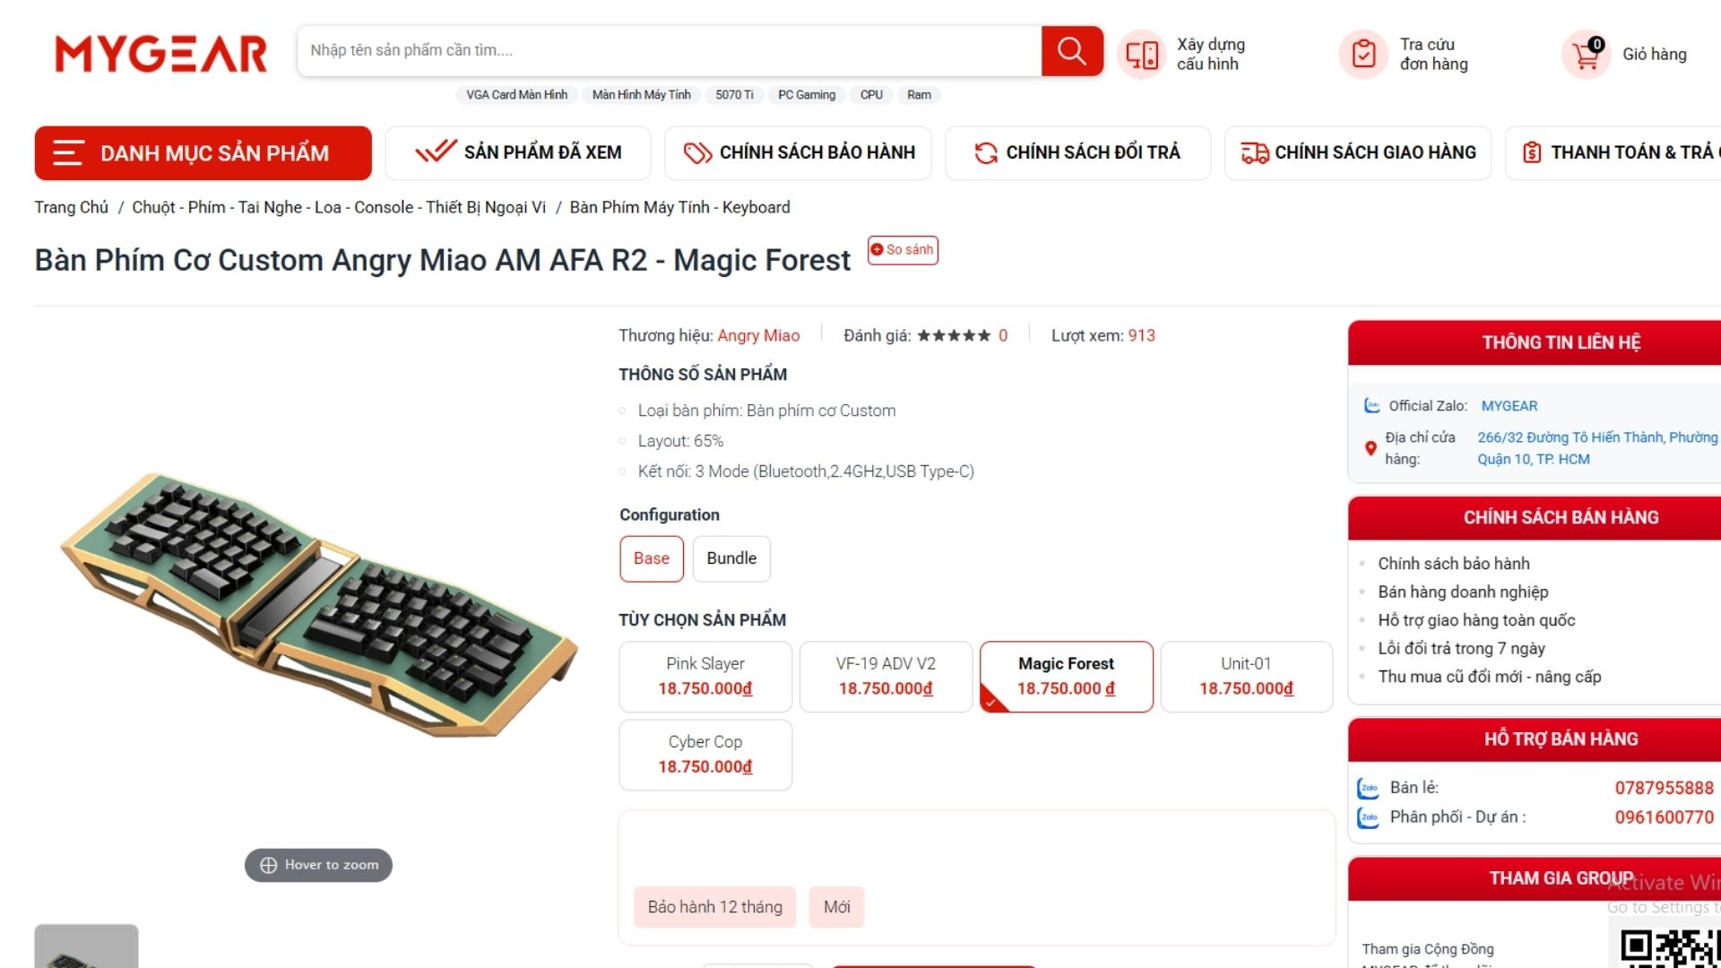The width and height of the screenshot is (1721, 968).
Task: Expand the Danh Mục Sản Phẩm menu
Action: [x=203, y=153]
